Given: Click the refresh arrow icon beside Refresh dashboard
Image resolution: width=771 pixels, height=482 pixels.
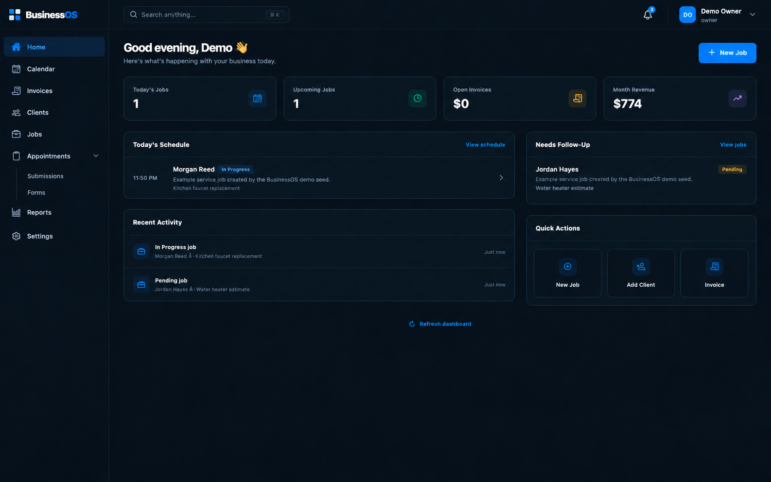Looking at the screenshot, I should click(412, 324).
